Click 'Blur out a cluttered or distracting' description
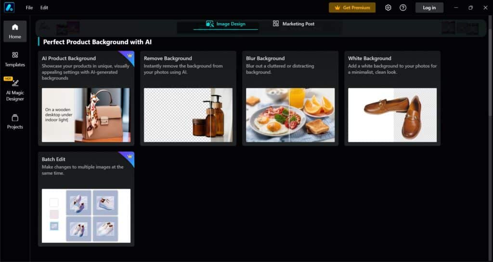The width and height of the screenshot is (493, 262). click(x=280, y=69)
